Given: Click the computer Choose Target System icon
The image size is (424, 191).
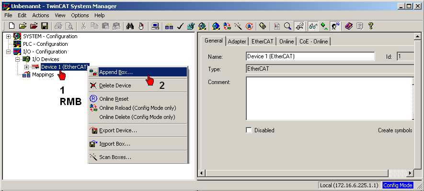Looking at the screenshot, I should tap(155, 26).
